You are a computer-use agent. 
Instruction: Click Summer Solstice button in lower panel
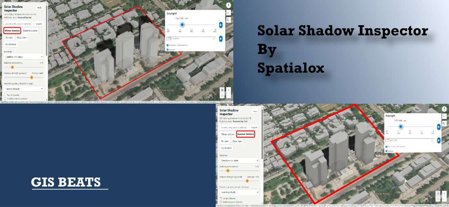tap(246, 134)
